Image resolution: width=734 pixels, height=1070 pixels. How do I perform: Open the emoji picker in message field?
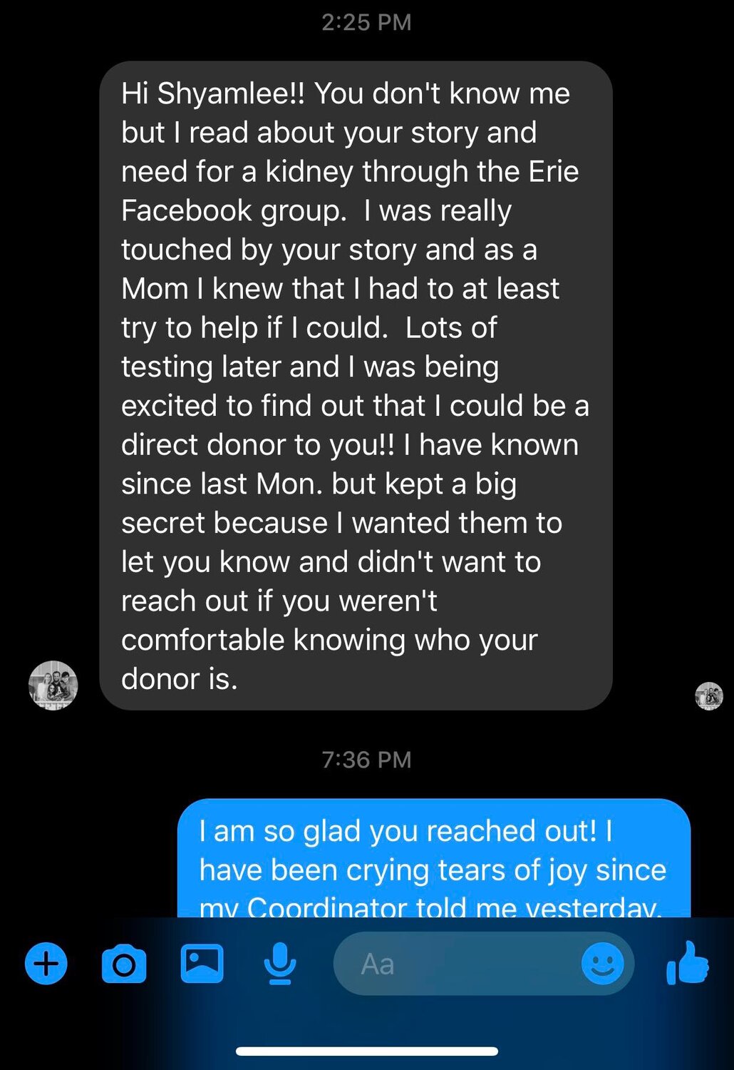tap(602, 964)
